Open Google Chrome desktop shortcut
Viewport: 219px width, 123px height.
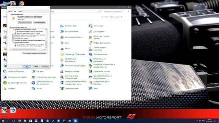point(22,3)
